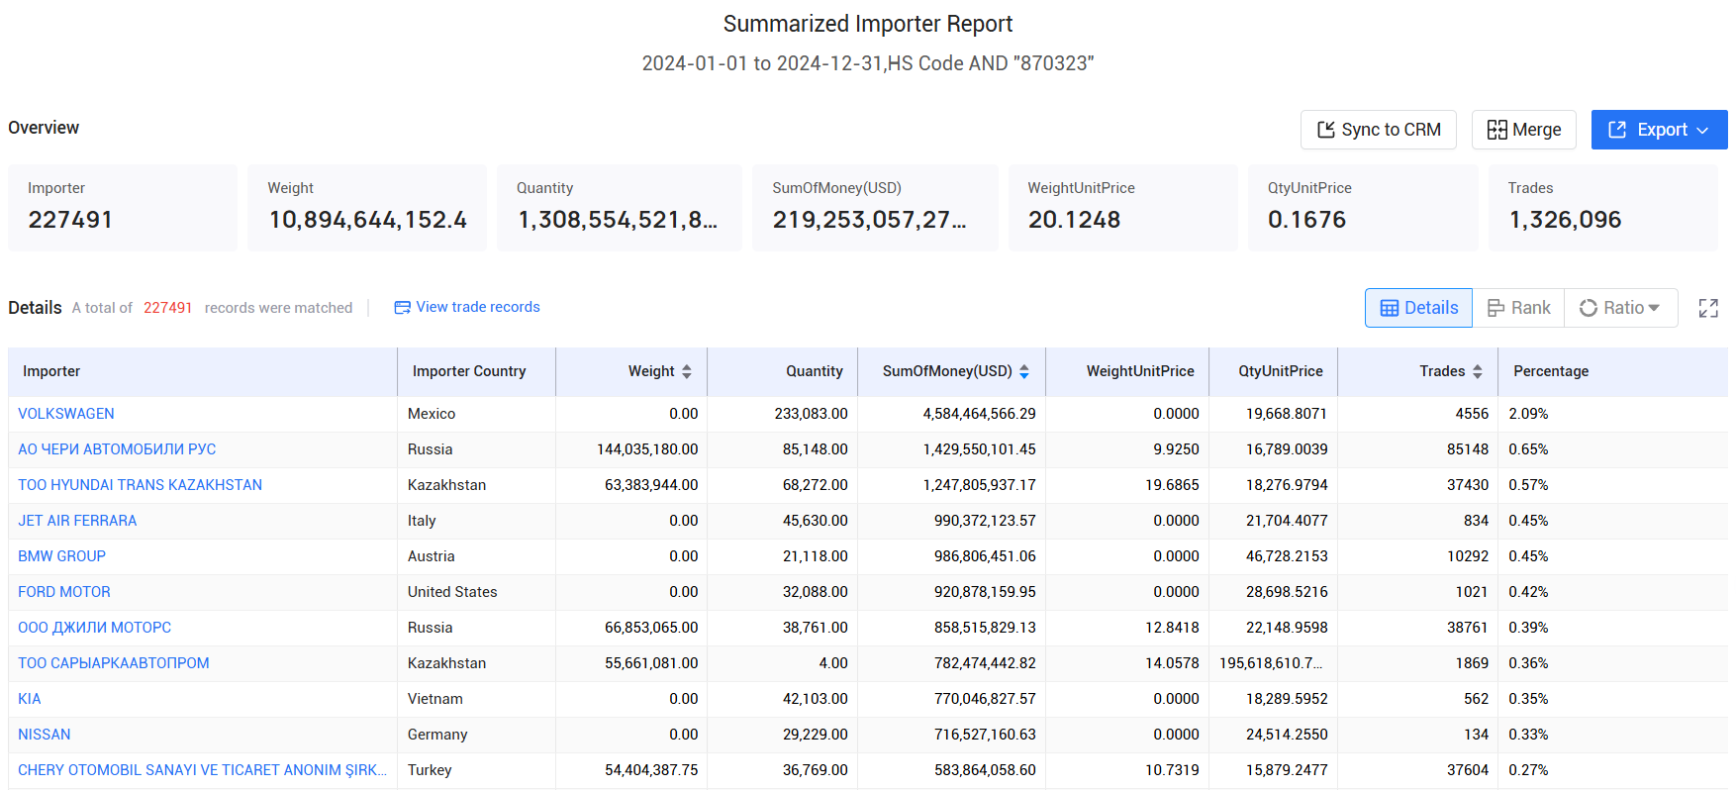Open TOO HYUNDAI TRANS KAZAKHSTAN importer
Image resolution: width=1736 pixels, height=790 pixels.
click(x=140, y=485)
